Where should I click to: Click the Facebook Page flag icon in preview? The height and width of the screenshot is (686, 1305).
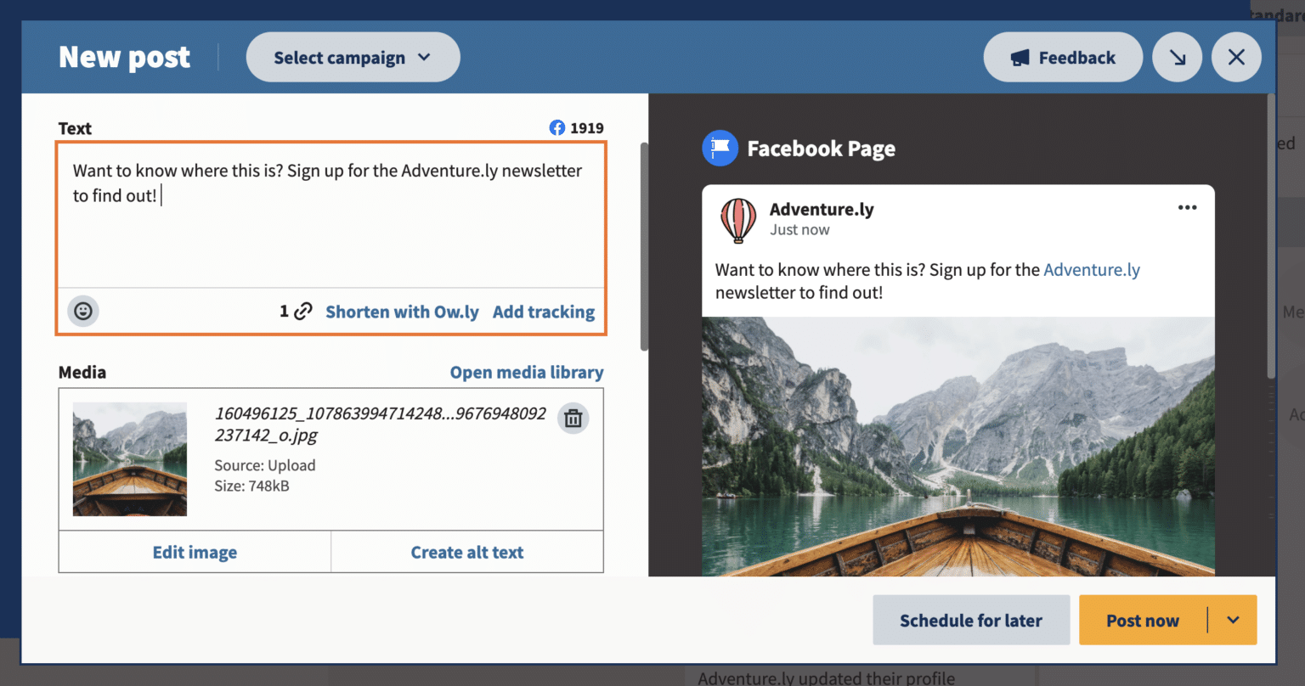click(x=720, y=148)
